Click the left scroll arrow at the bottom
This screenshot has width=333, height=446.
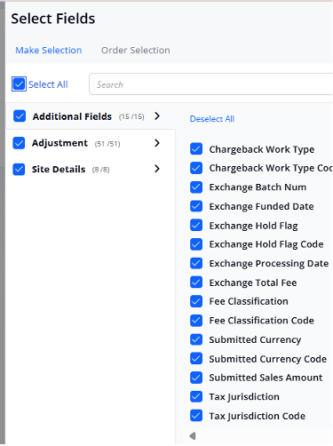[x=193, y=435]
